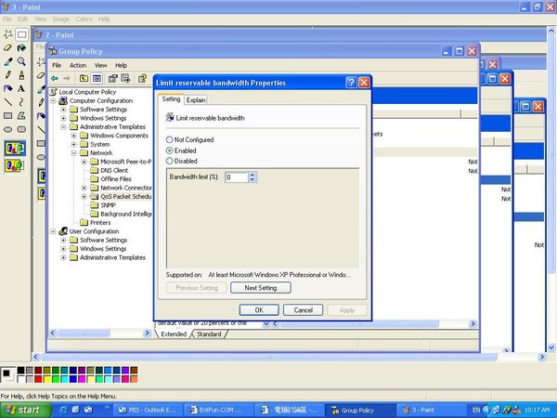Click the Back arrow in Group Policy toolbar
The height and width of the screenshot is (418, 557).
[55, 78]
